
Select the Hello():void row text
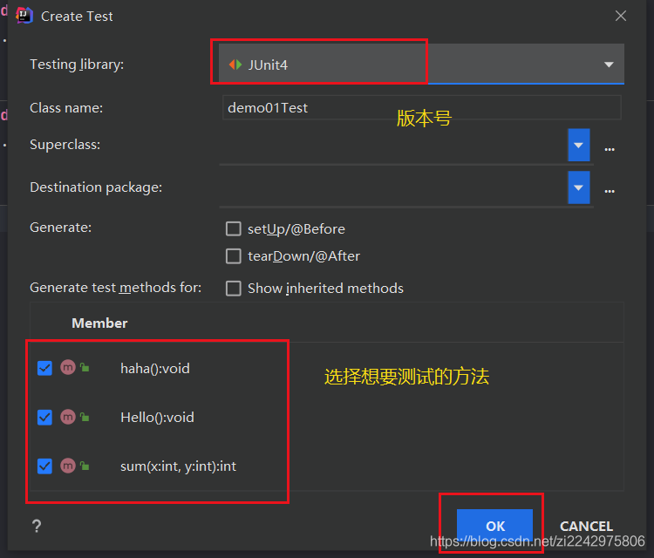coord(157,417)
